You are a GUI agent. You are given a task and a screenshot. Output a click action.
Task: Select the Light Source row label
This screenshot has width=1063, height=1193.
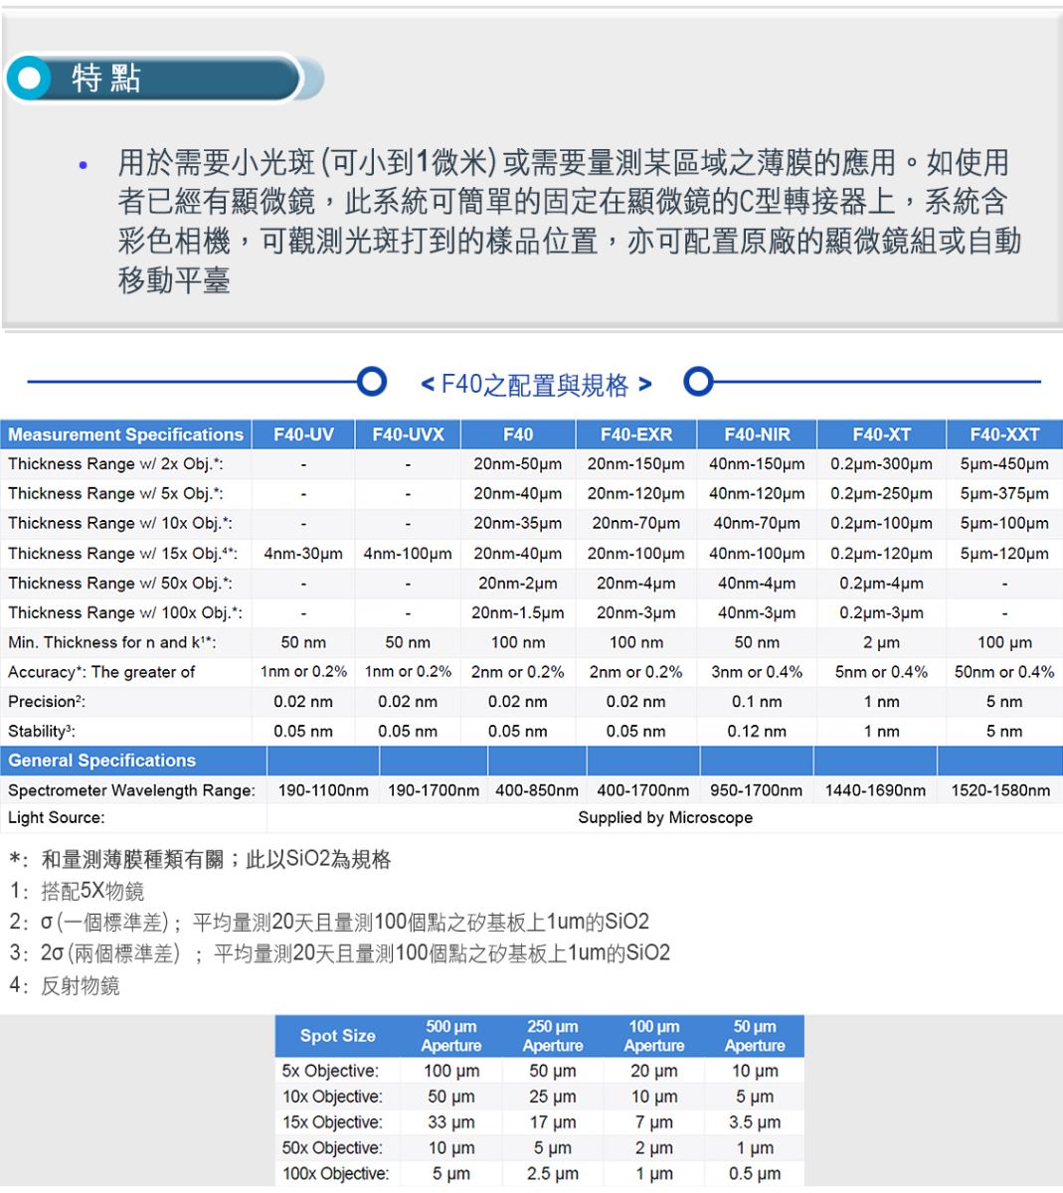[x=57, y=818]
